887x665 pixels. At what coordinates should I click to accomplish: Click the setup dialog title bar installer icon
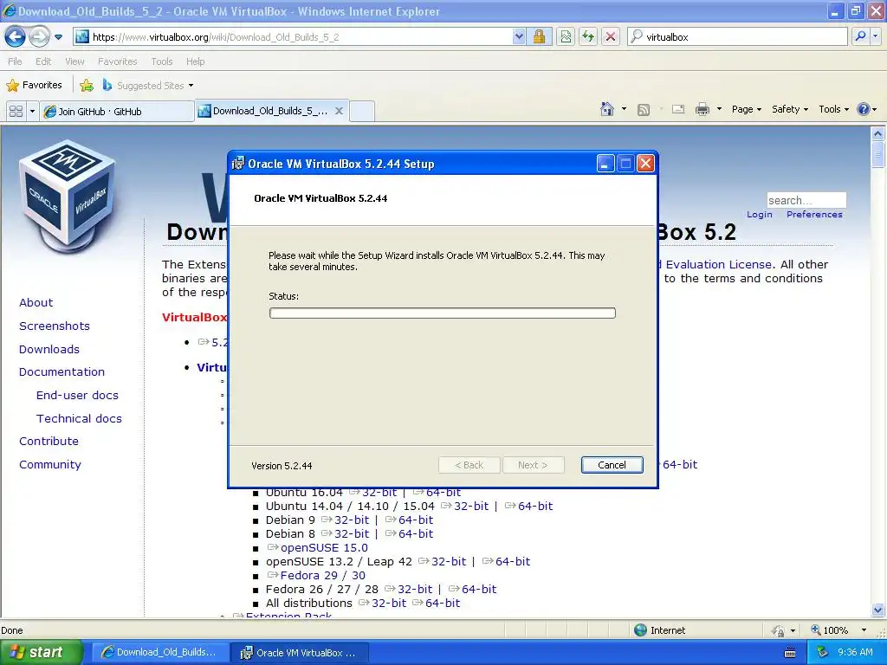coord(238,164)
